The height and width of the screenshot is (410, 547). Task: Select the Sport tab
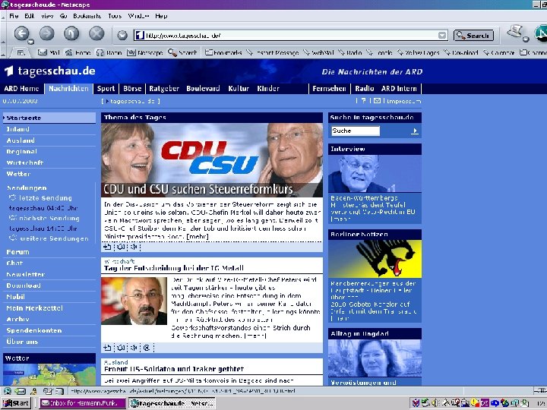(106, 89)
